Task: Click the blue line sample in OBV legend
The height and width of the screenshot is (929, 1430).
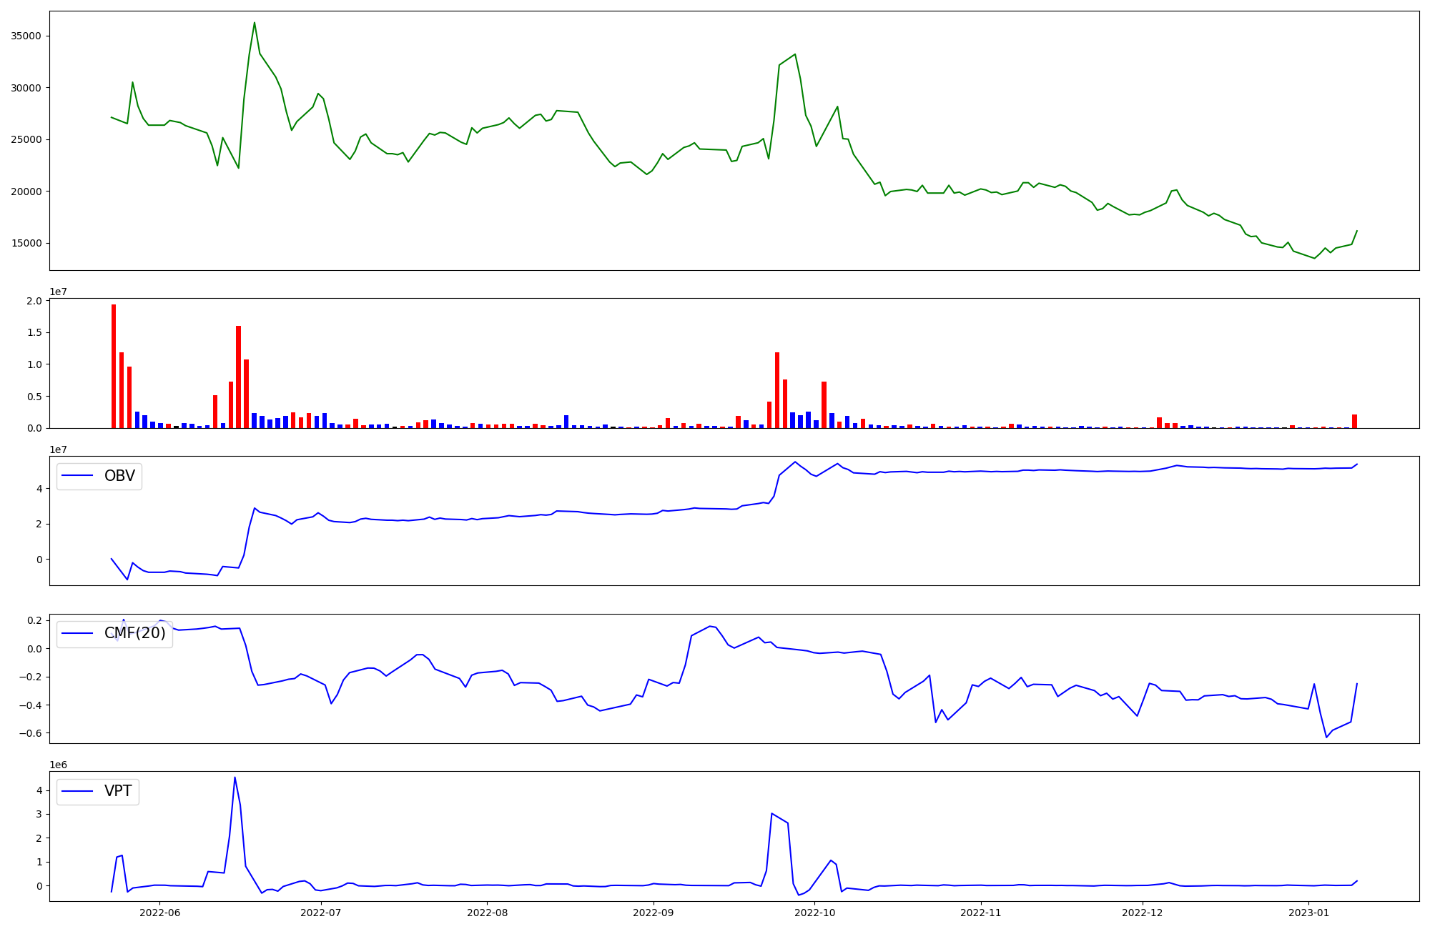Action: (x=78, y=476)
